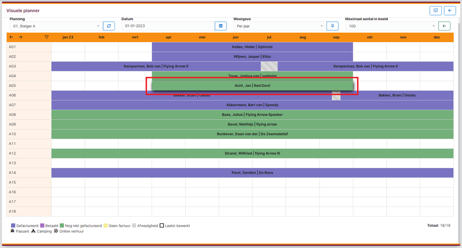This screenshot has width=462, height=248.
Task: Open booking Bavel, Matthijs | flying arrow
Action: [252, 125]
